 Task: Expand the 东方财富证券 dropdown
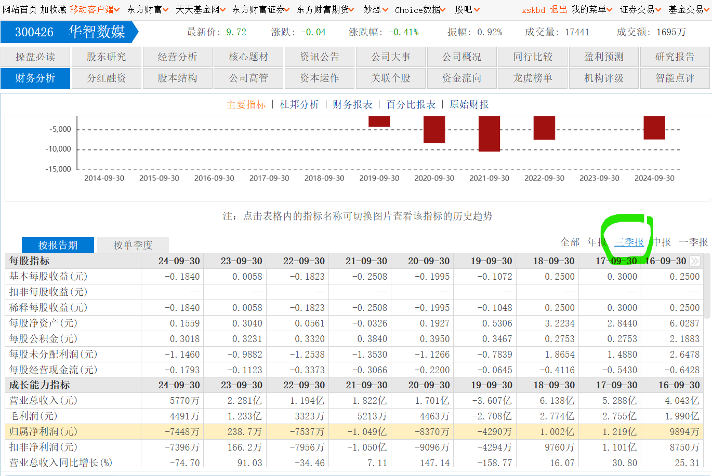tap(261, 9)
